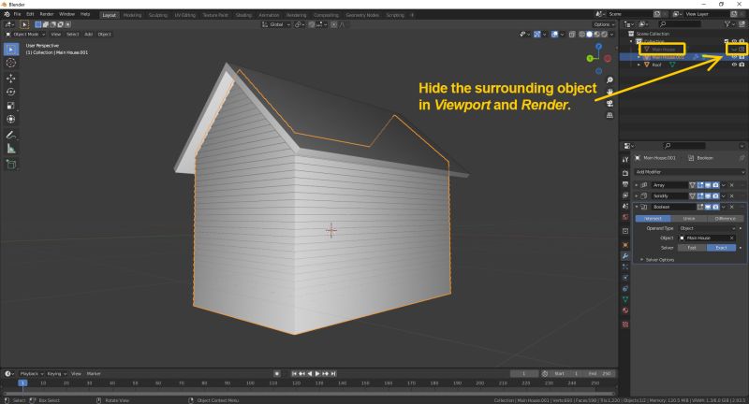Activate the Select Box tool

11,50
